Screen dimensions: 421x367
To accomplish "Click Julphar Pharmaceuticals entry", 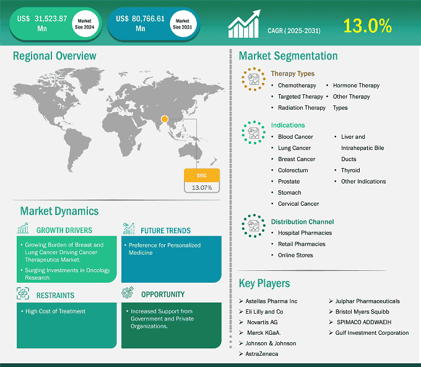I will (x=367, y=301).
